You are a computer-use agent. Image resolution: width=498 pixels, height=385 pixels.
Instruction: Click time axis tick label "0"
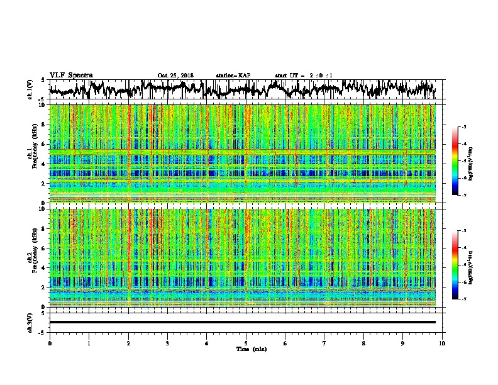pyautogui.click(x=50, y=343)
